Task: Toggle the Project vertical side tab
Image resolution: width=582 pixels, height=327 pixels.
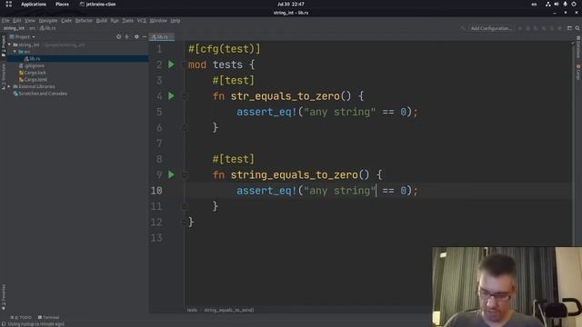Action: pos(4,46)
